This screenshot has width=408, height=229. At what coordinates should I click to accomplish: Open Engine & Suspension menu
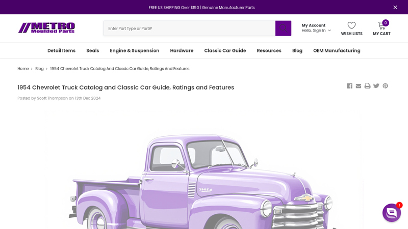(x=135, y=50)
